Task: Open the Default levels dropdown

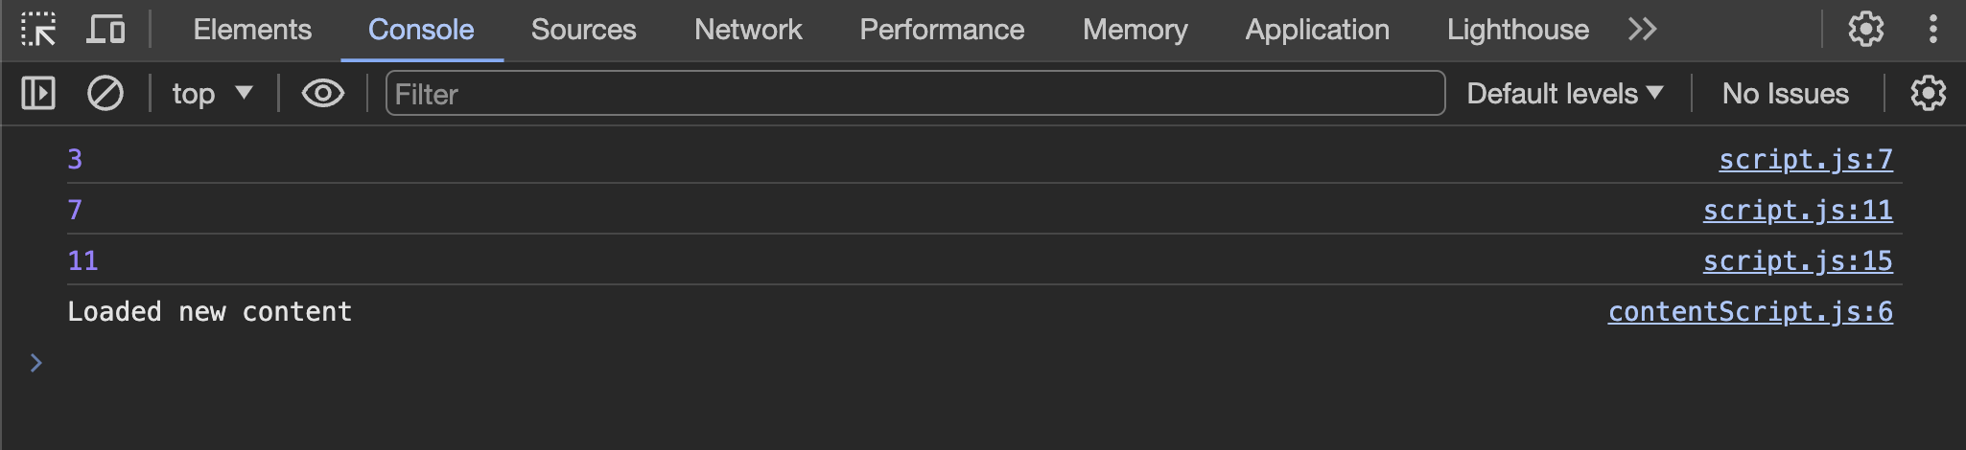Action: pyautogui.click(x=1564, y=94)
